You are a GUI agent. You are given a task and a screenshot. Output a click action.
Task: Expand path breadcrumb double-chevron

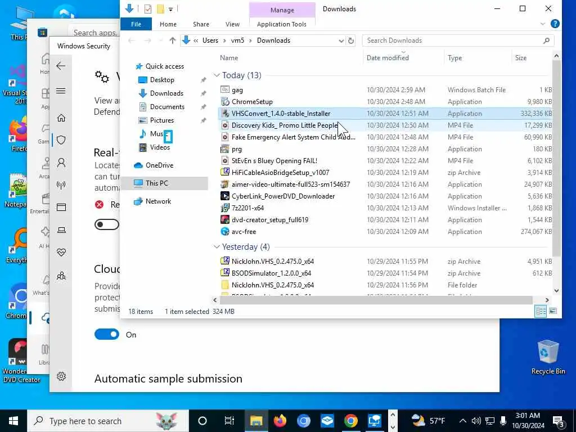(x=196, y=40)
